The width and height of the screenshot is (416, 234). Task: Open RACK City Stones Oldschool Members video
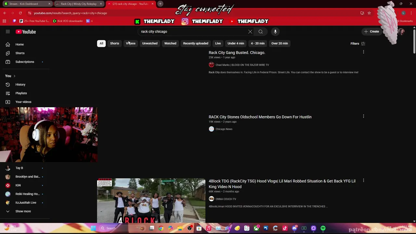[260, 117]
